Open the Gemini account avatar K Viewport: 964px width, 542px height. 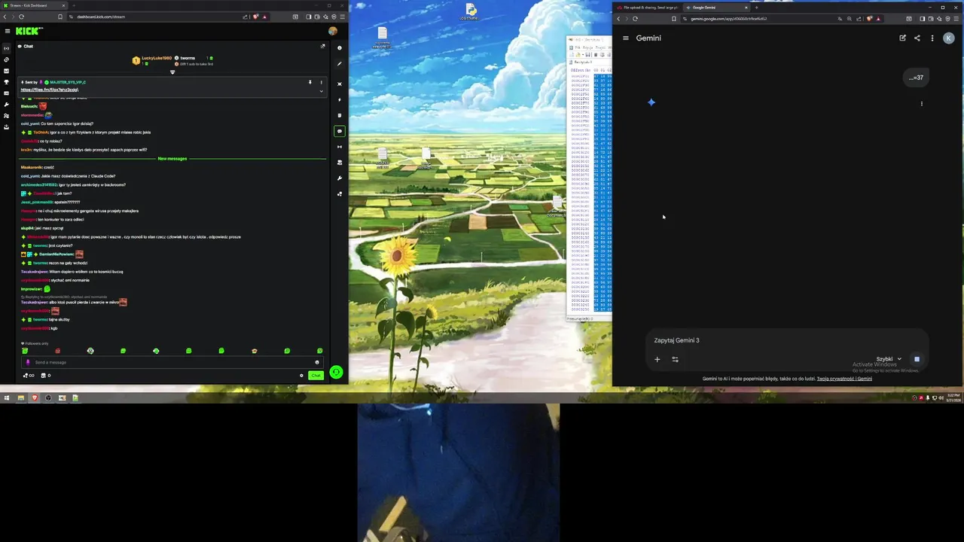(948, 38)
